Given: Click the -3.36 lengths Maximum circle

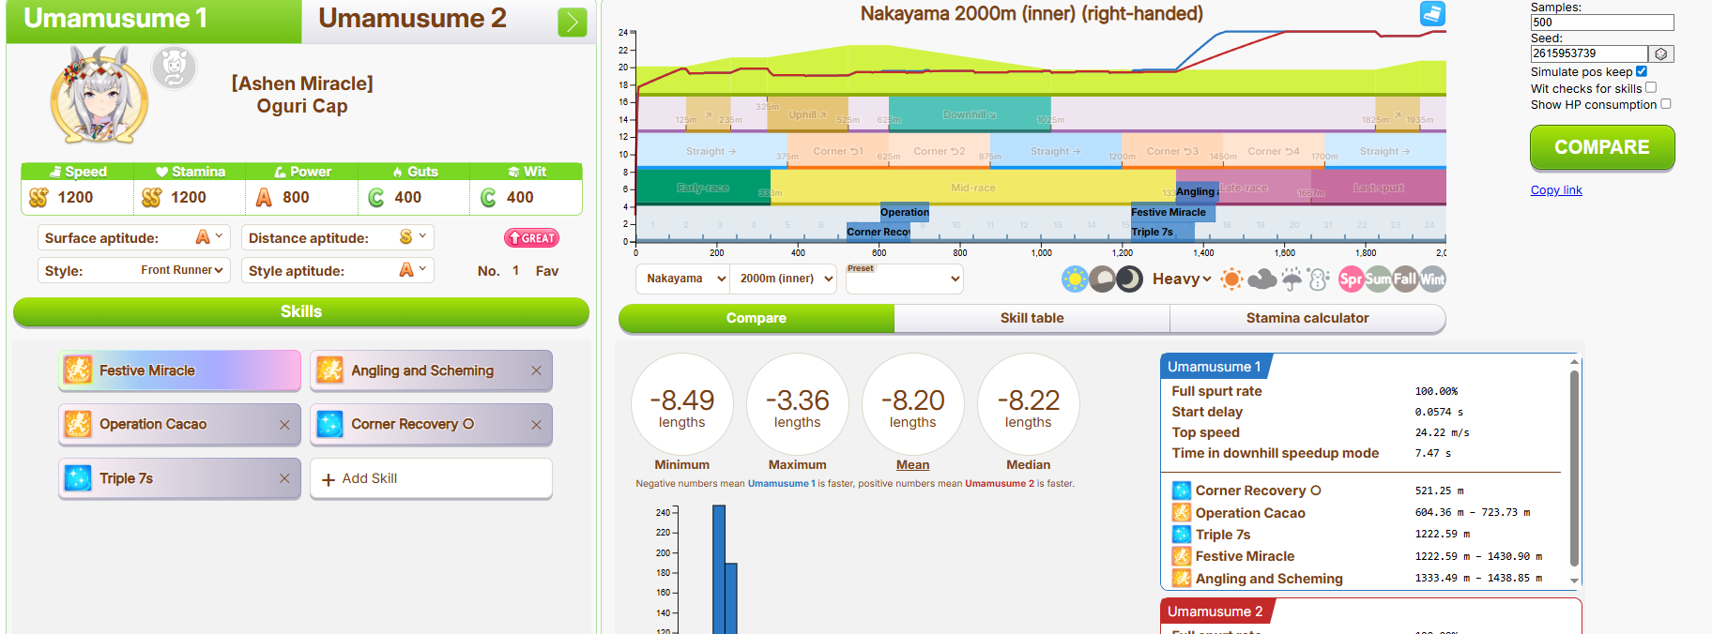Looking at the screenshot, I should pos(798,405).
